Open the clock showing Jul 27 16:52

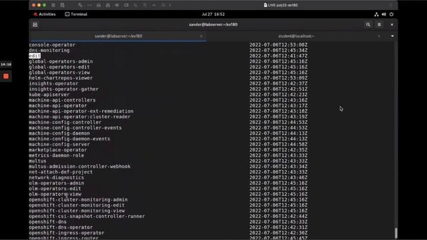point(213,14)
